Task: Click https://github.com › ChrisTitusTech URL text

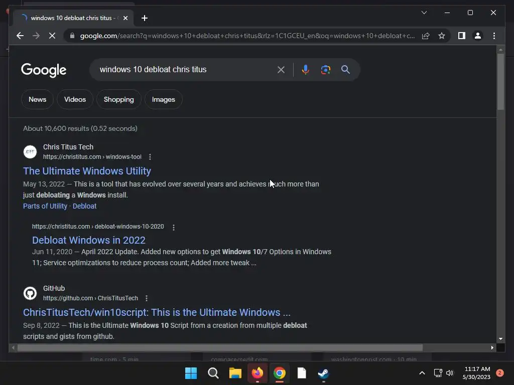Action: [90, 298]
